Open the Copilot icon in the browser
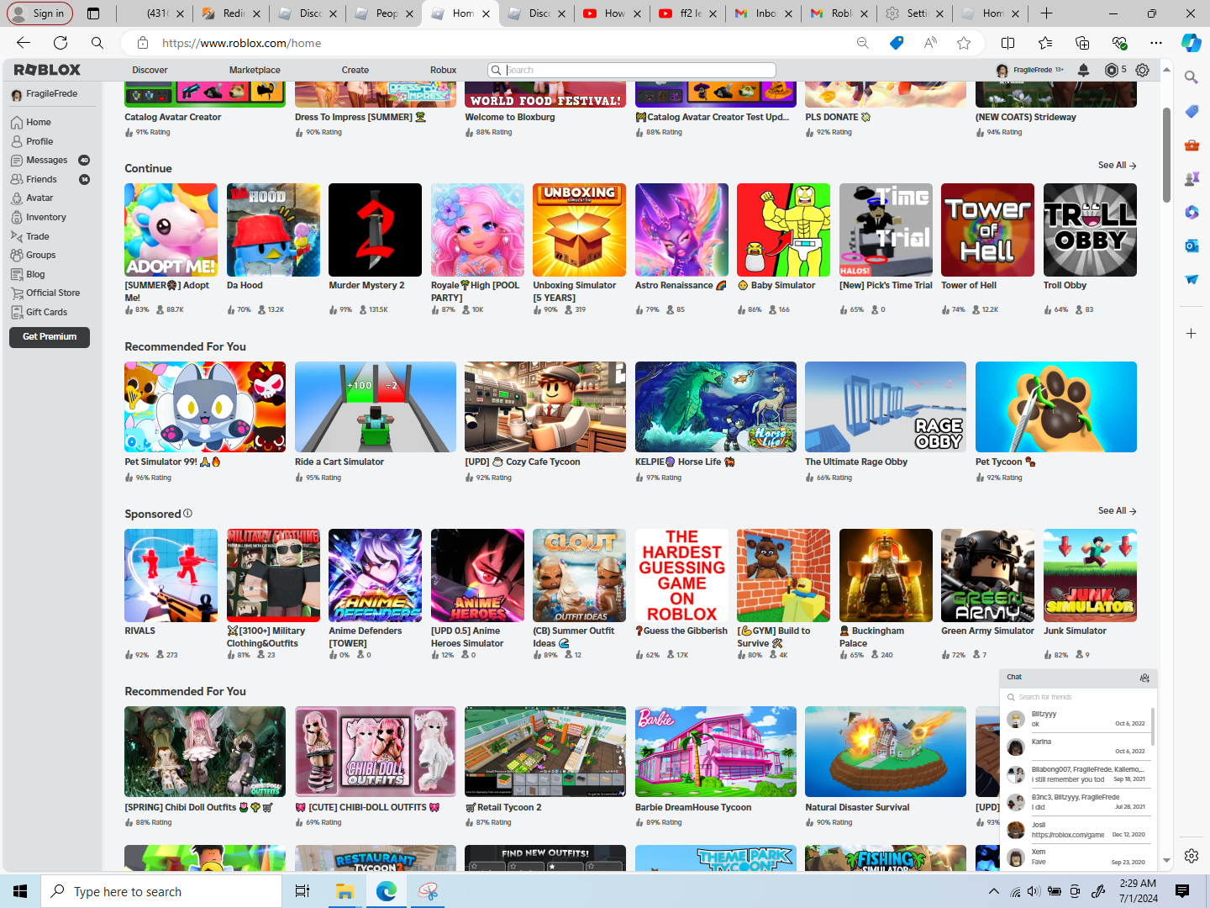Image resolution: width=1210 pixels, height=908 pixels. pyautogui.click(x=1191, y=43)
